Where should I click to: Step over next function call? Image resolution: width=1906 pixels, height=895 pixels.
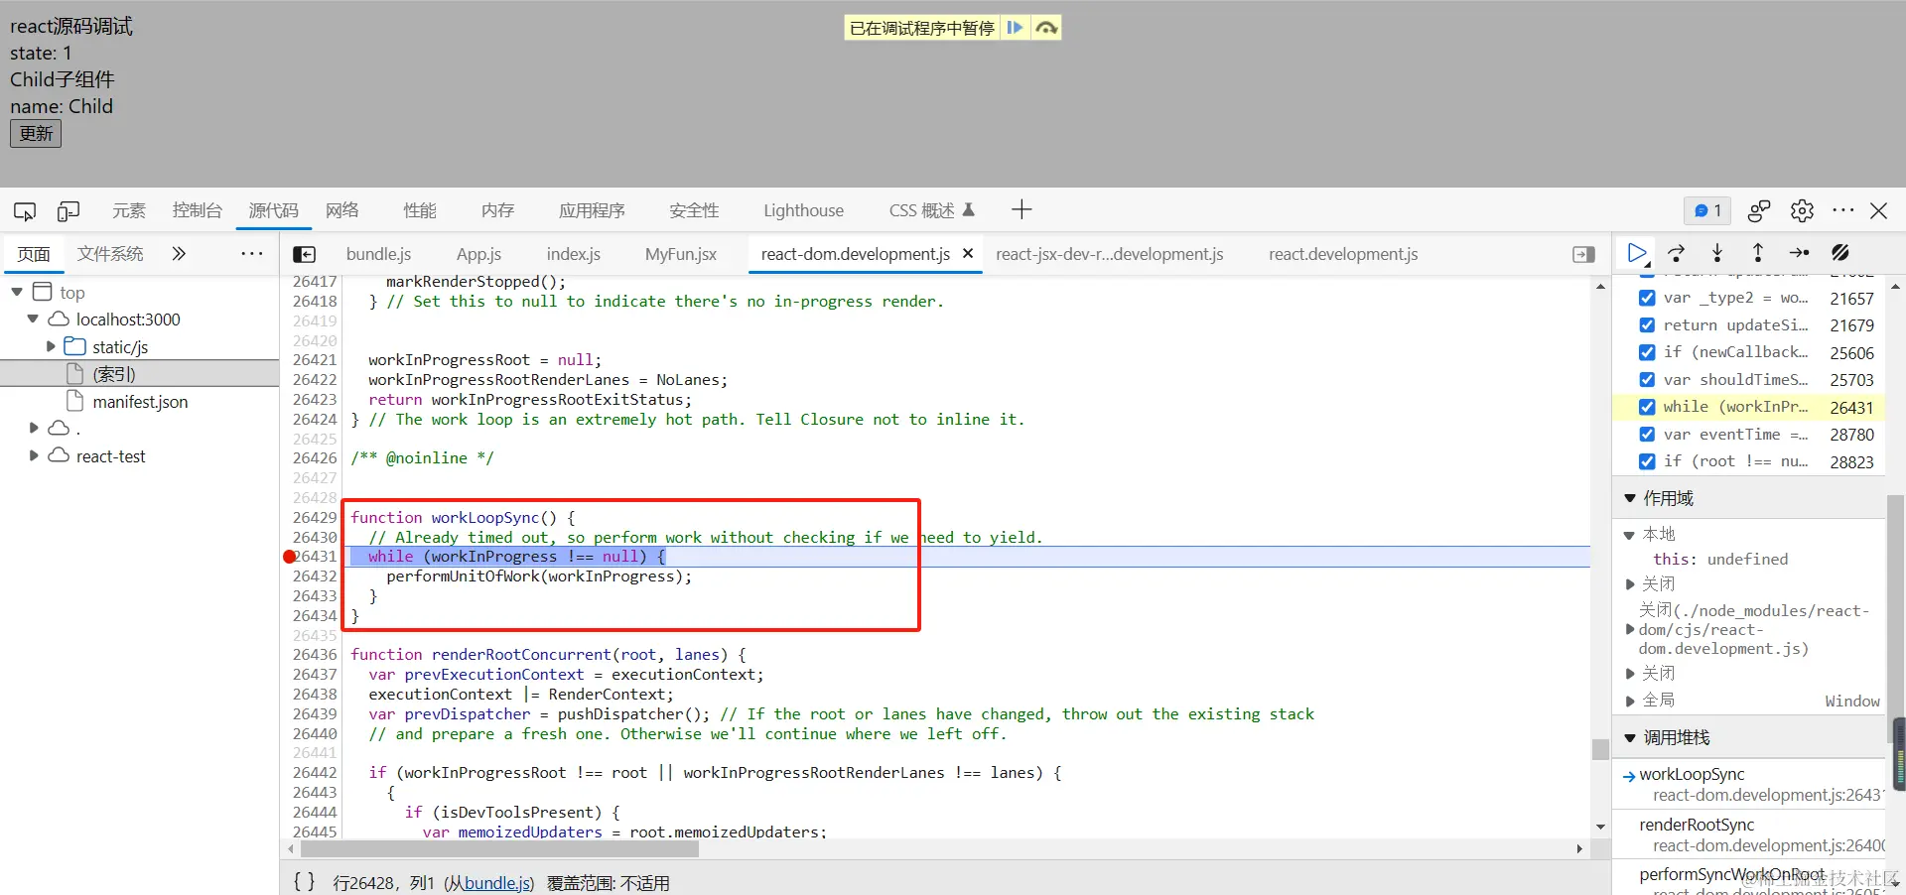[x=1677, y=253]
